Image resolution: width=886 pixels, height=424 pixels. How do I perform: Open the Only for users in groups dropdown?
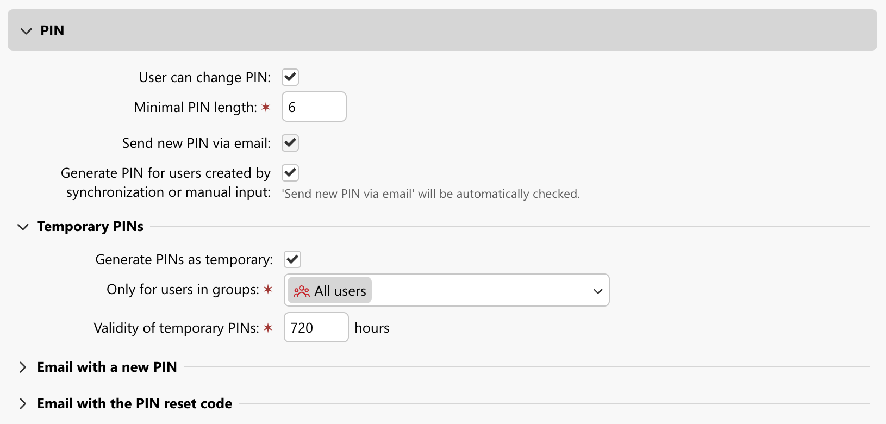point(597,290)
